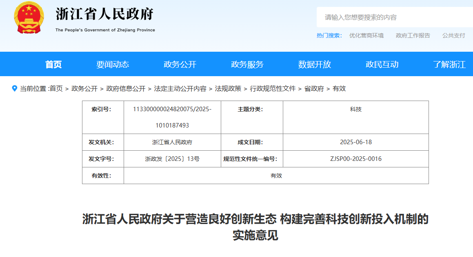
Task: Click the article headline about 科技创新投入机制
Action: point(255,227)
